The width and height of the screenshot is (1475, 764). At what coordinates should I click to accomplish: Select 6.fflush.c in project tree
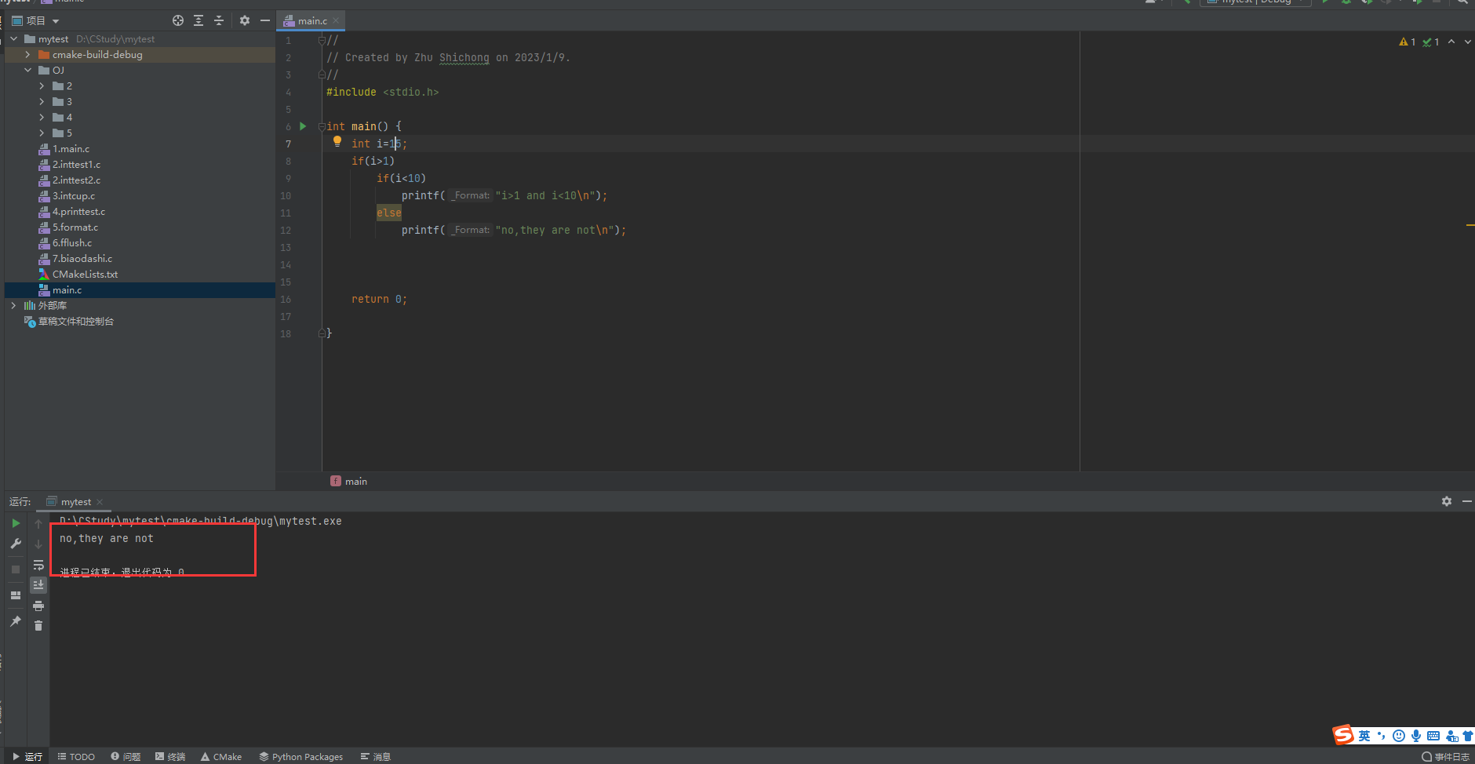[x=72, y=242]
